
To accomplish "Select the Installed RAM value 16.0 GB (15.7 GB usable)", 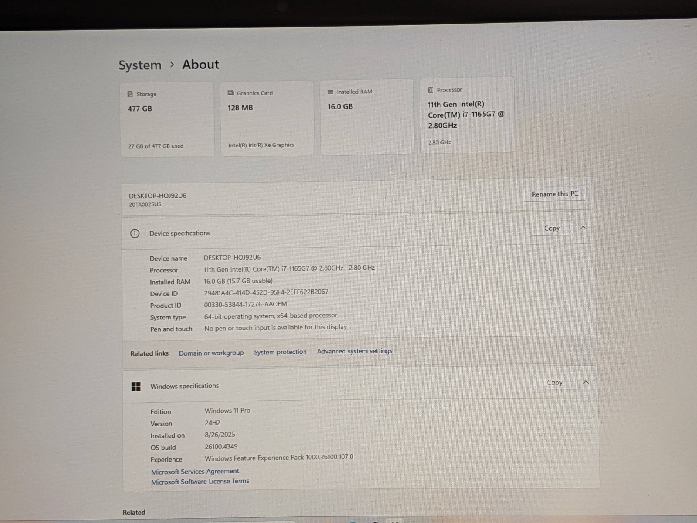I will tap(238, 281).
